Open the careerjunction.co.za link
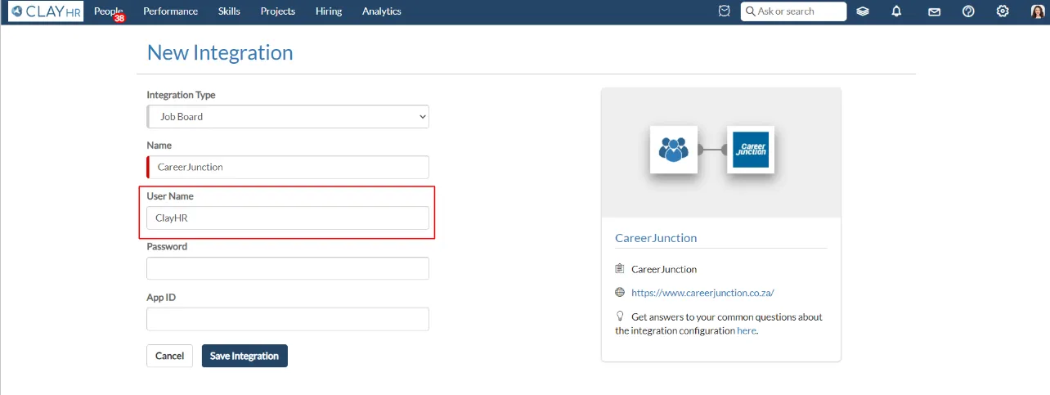Image resolution: width=1050 pixels, height=395 pixels. pyautogui.click(x=702, y=293)
